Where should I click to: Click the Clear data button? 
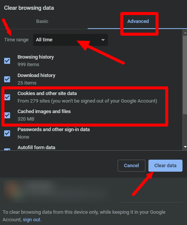pos(165,166)
